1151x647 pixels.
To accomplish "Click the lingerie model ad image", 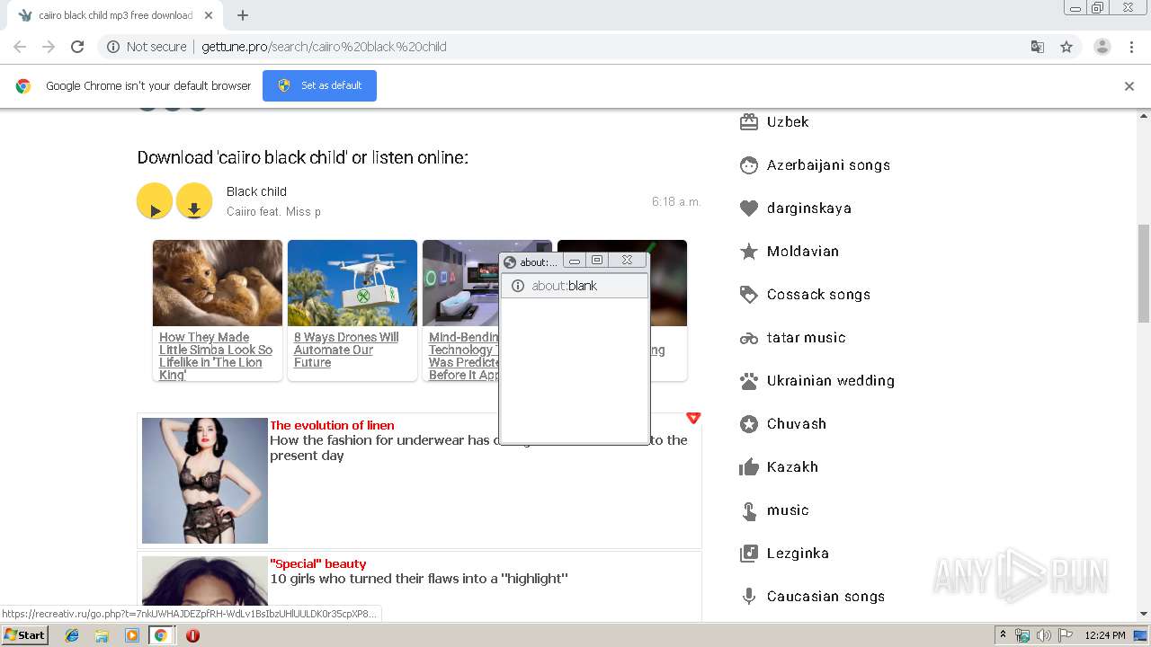I will (x=205, y=481).
